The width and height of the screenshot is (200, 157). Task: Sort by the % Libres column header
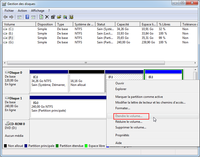click(x=169, y=24)
